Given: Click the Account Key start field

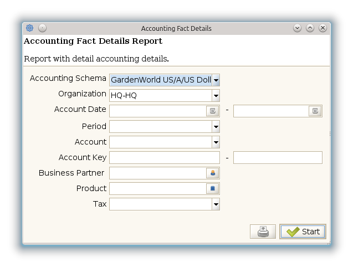Looking at the screenshot, I should 164,158.
